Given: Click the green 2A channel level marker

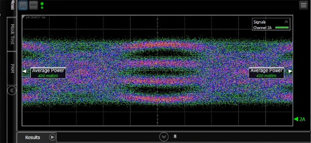Looking at the screenshot, I should (x=299, y=119).
